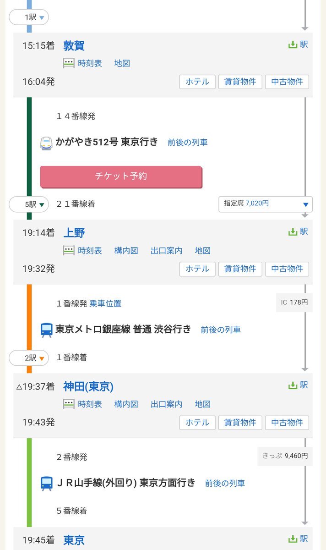Click the 銀座線 train icon

pyautogui.click(x=47, y=330)
